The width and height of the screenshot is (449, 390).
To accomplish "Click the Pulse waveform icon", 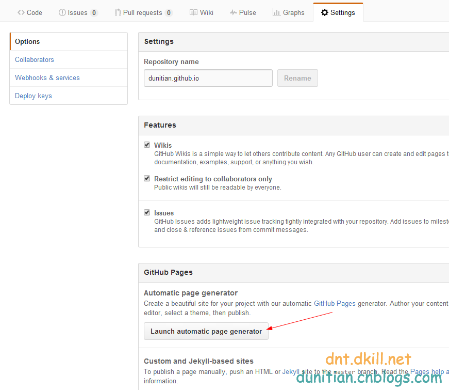I will pos(234,12).
